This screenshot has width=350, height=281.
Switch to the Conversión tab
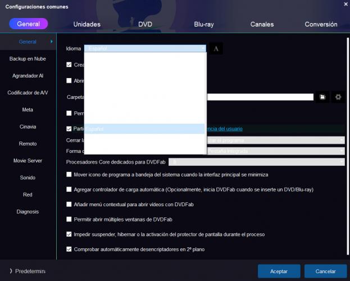pyautogui.click(x=321, y=24)
